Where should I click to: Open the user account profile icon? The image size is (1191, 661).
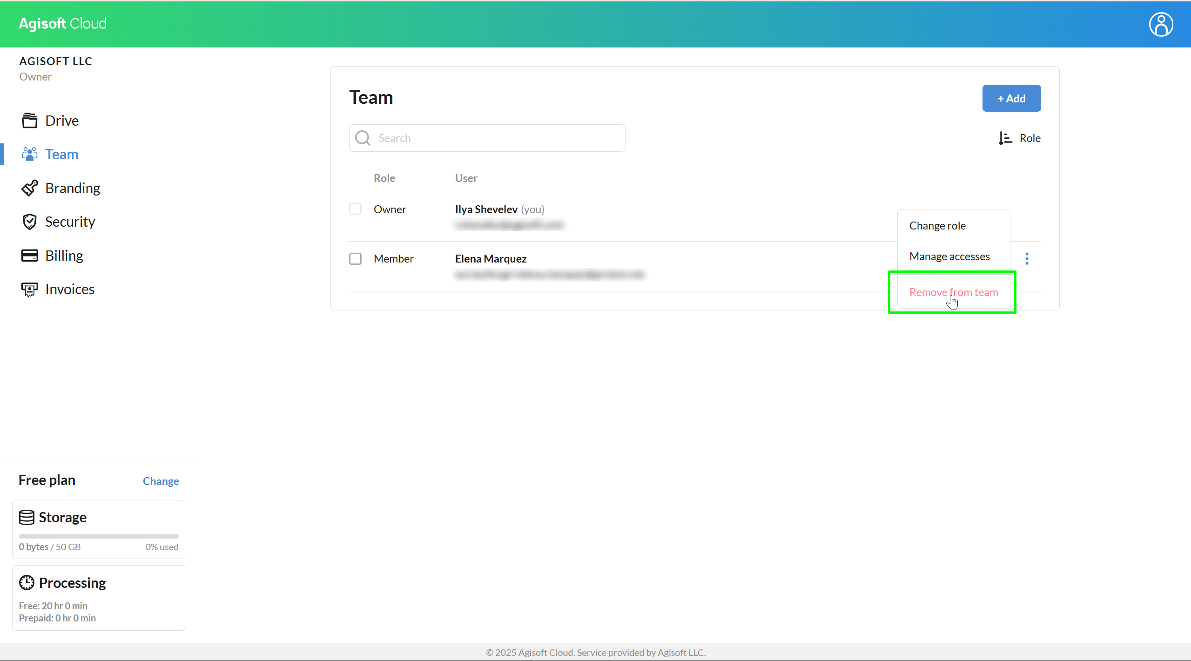(x=1161, y=24)
